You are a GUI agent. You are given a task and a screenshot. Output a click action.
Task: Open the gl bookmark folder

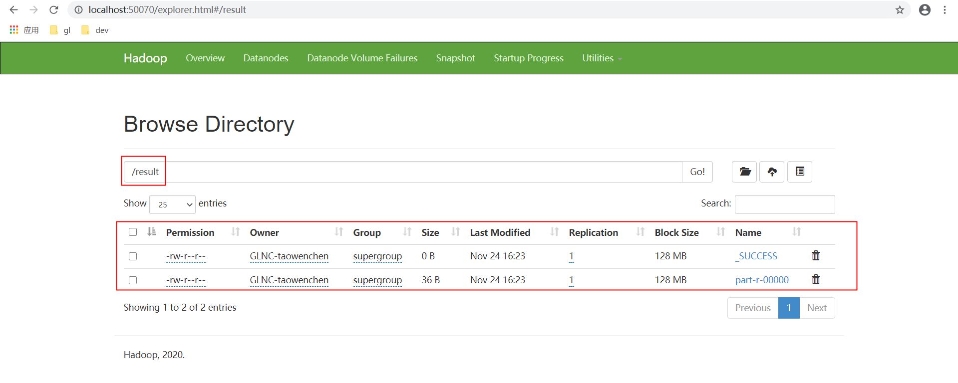tap(60, 30)
